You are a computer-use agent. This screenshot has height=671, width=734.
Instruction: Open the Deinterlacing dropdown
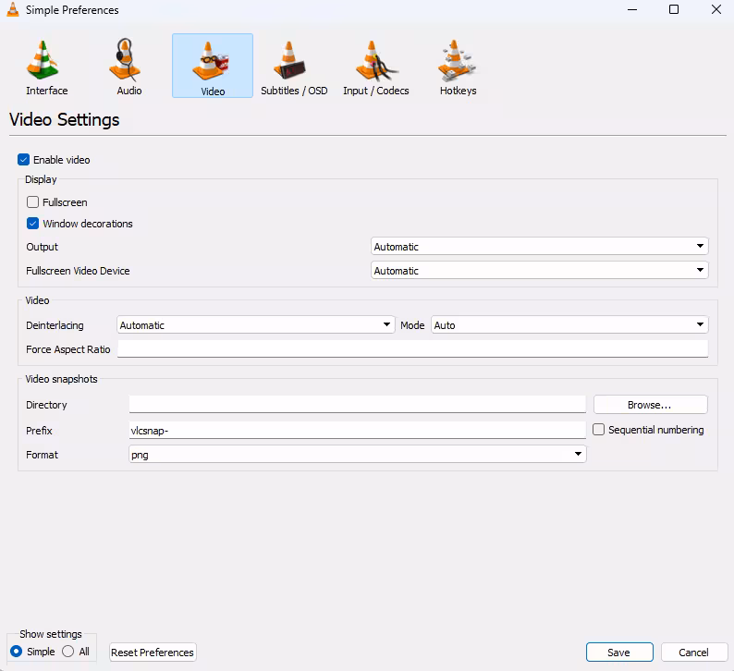[x=255, y=325]
